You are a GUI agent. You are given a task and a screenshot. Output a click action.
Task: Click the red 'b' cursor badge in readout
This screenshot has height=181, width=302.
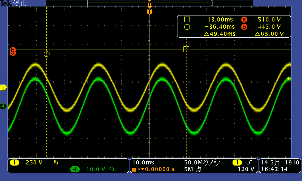click(x=244, y=27)
